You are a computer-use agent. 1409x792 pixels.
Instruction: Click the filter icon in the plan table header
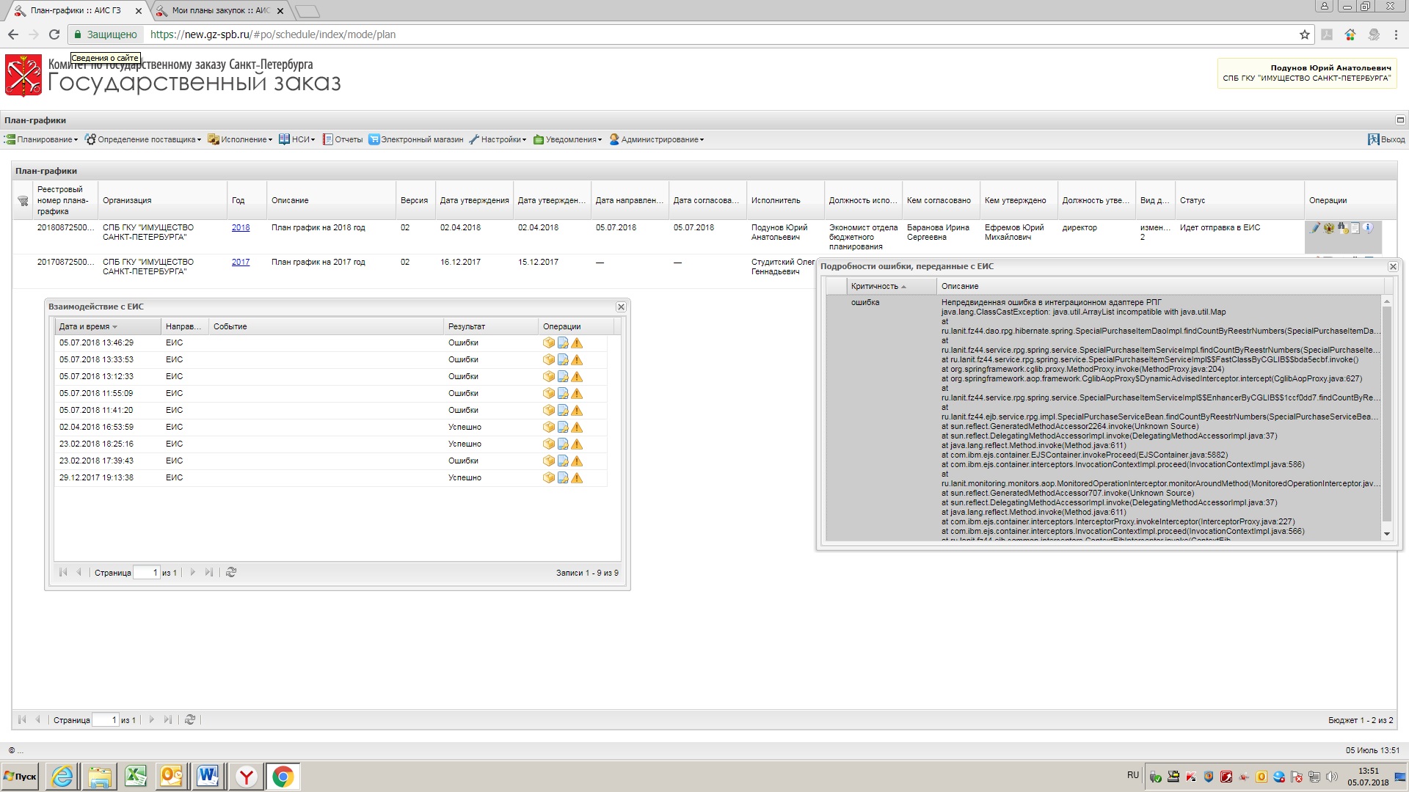[23, 201]
